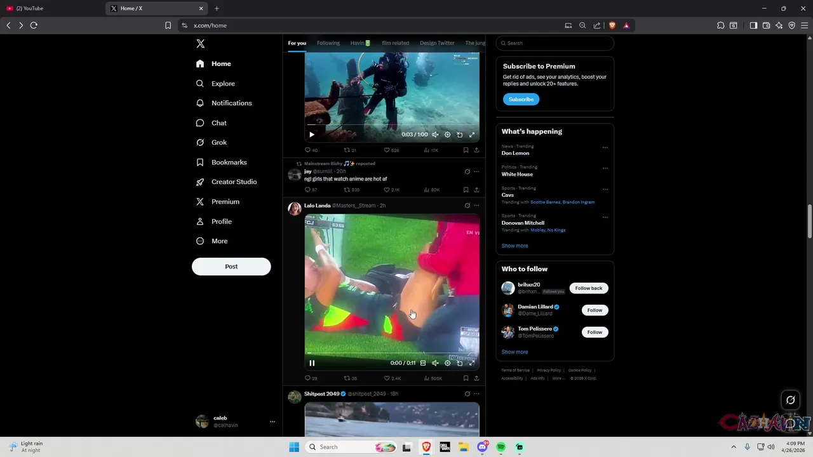Viewport: 813px width, 457px height.
Task: Repost the post with 21 reposts
Action: point(350,150)
